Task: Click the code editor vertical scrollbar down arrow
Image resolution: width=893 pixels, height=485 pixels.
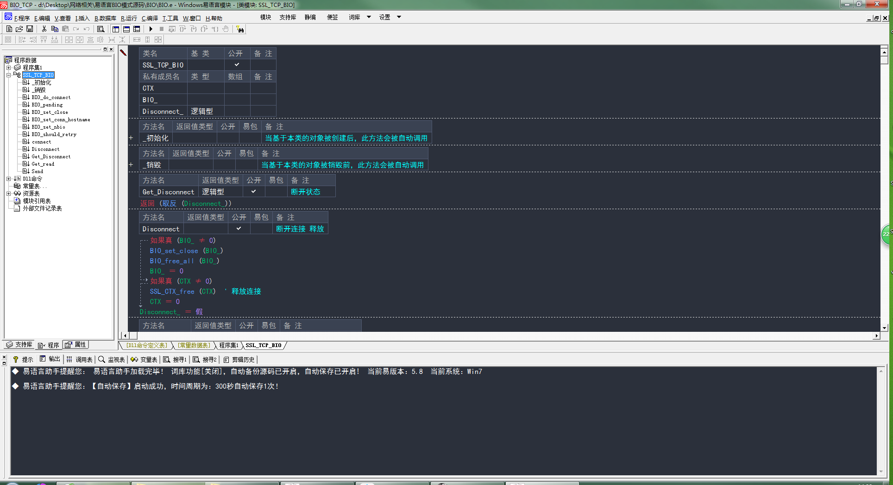Action: (x=884, y=328)
